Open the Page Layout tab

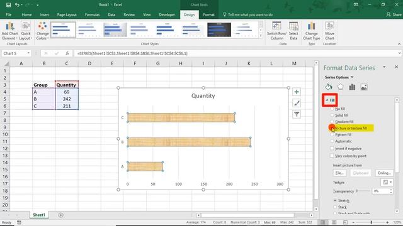pyautogui.click(x=67, y=14)
